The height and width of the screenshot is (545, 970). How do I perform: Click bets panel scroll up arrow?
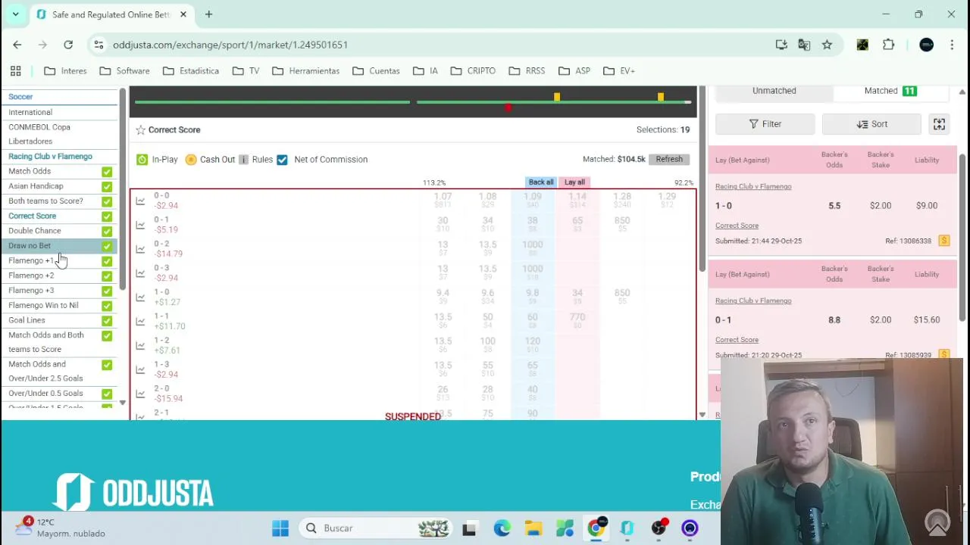tap(962, 92)
